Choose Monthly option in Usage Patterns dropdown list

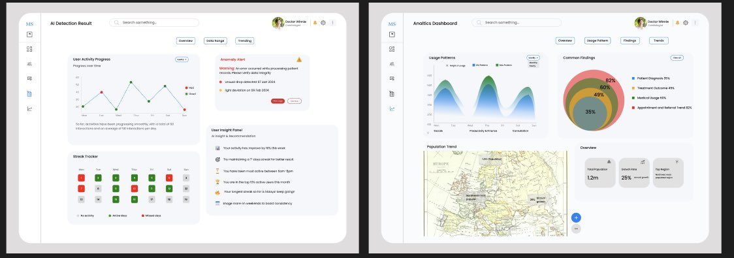(x=533, y=62)
